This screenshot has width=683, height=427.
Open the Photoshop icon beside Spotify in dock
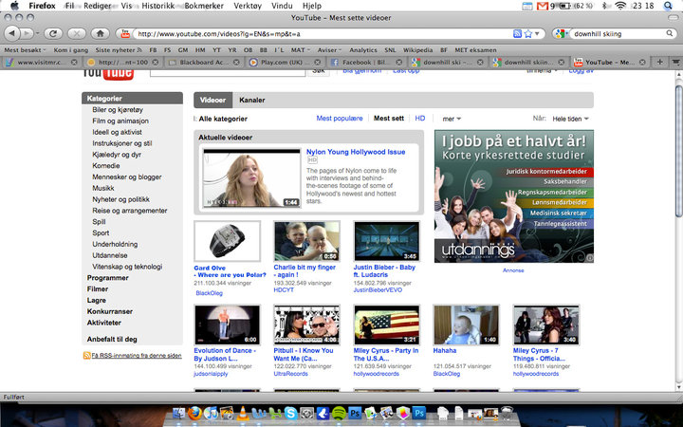coord(355,413)
